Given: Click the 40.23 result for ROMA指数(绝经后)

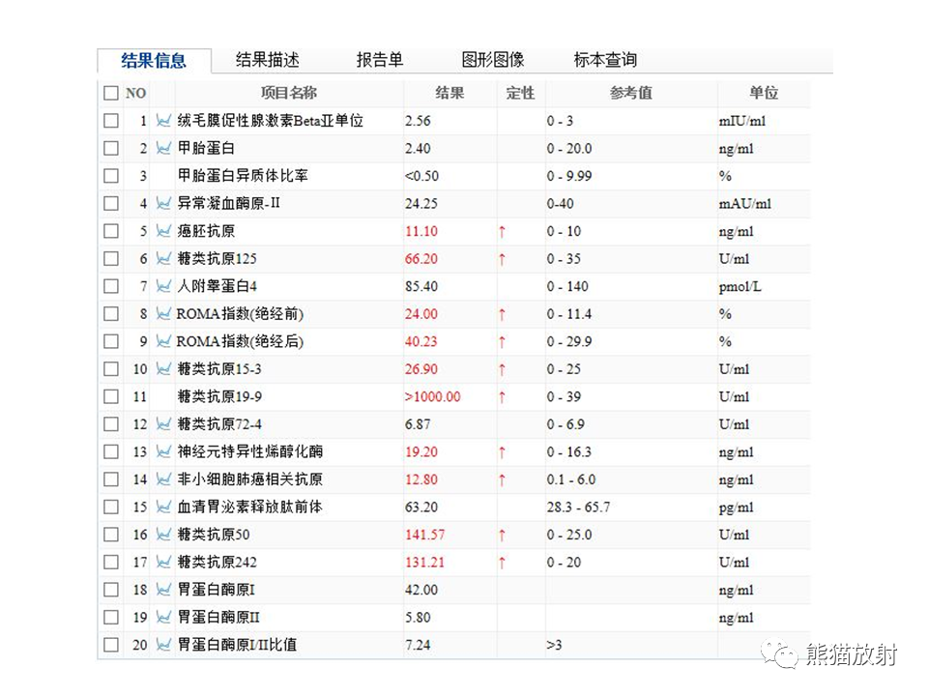Looking at the screenshot, I should (421, 341).
